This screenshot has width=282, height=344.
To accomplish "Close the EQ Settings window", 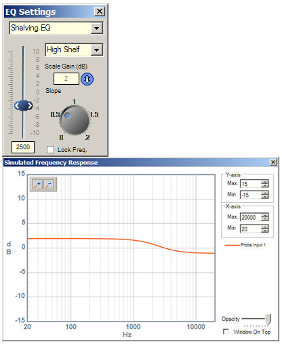I will click(100, 12).
